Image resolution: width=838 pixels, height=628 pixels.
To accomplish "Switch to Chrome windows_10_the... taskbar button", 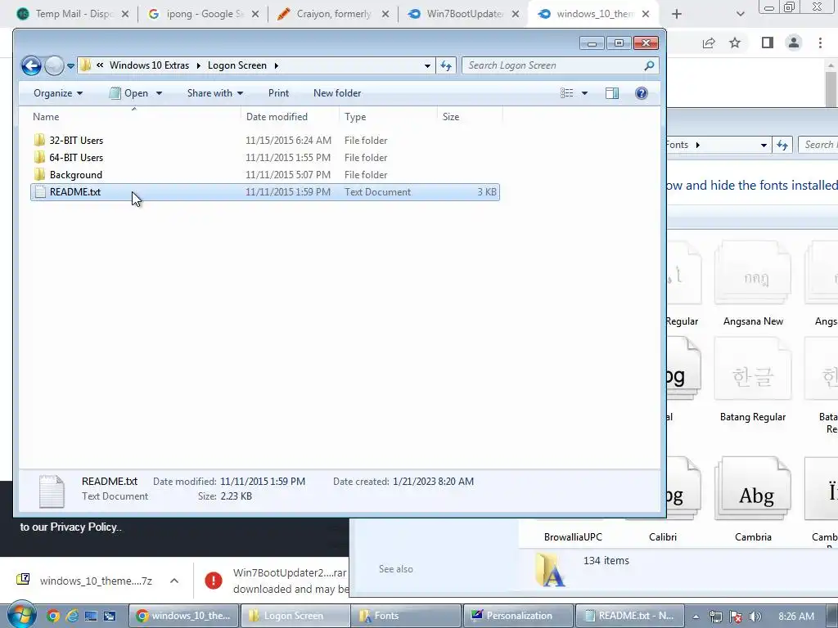I will click(x=183, y=616).
